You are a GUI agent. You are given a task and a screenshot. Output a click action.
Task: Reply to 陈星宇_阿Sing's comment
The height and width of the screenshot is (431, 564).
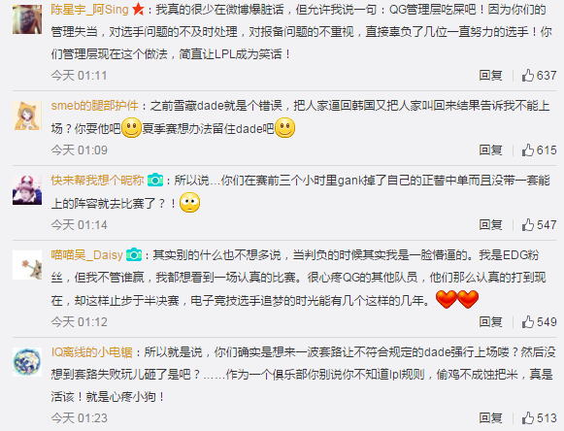click(x=490, y=75)
